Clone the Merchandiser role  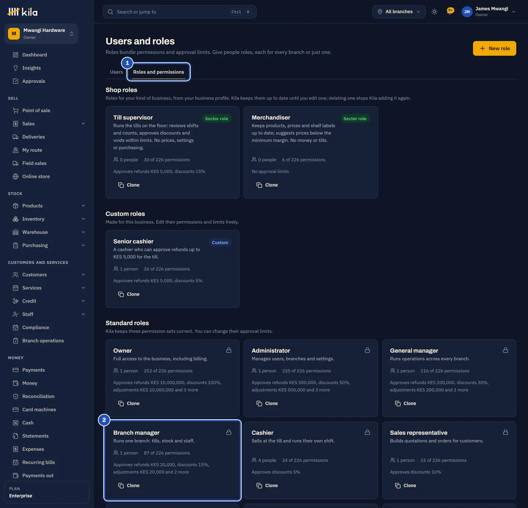coord(267,185)
